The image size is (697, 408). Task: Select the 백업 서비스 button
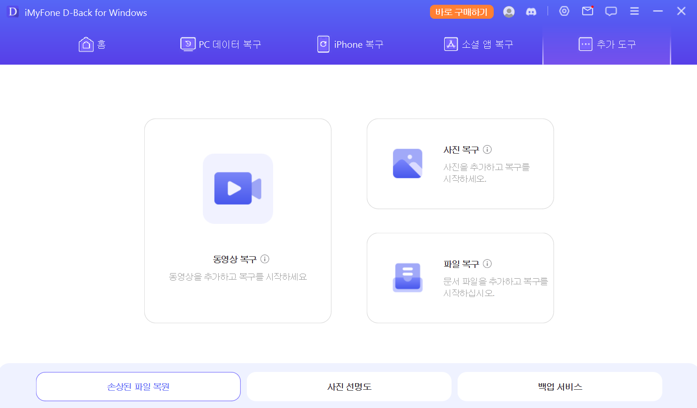tap(560, 386)
